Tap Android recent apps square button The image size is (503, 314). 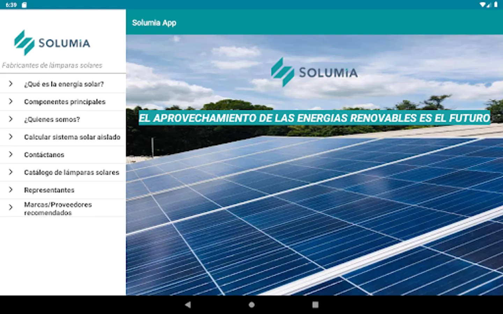click(315, 305)
